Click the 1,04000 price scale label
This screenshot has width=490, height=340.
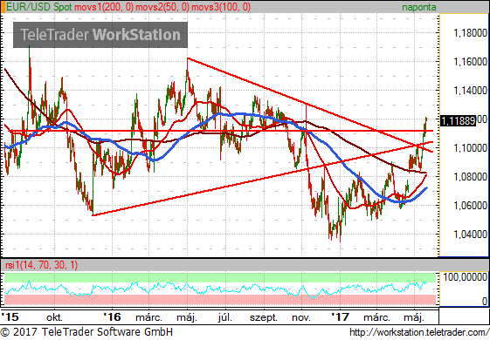pos(470,235)
